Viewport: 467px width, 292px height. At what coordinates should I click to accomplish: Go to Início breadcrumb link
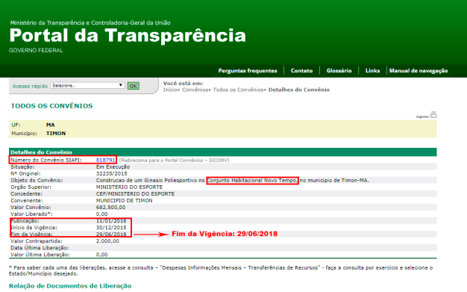pyautogui.click(x=170, y=90)
